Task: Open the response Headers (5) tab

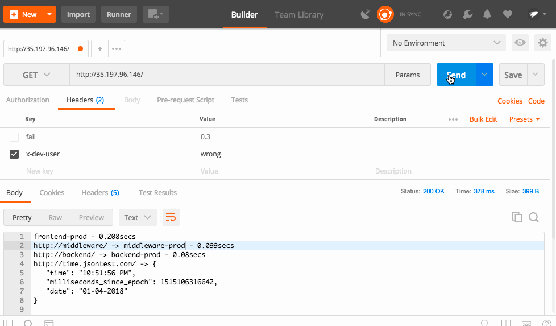Action: [x=101, y=193]
